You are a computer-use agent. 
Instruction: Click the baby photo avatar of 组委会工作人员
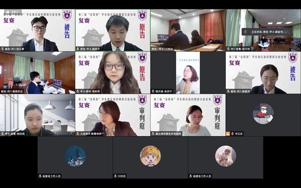226,156
